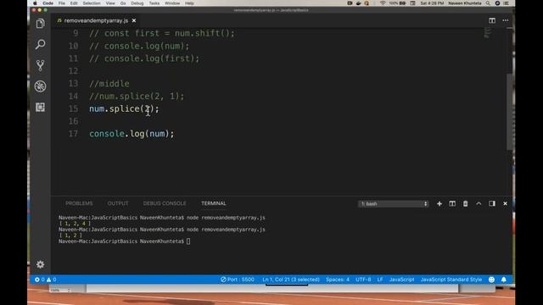Open the Wi-Fi status menu
543x305 pixels.
pos(383,3)
